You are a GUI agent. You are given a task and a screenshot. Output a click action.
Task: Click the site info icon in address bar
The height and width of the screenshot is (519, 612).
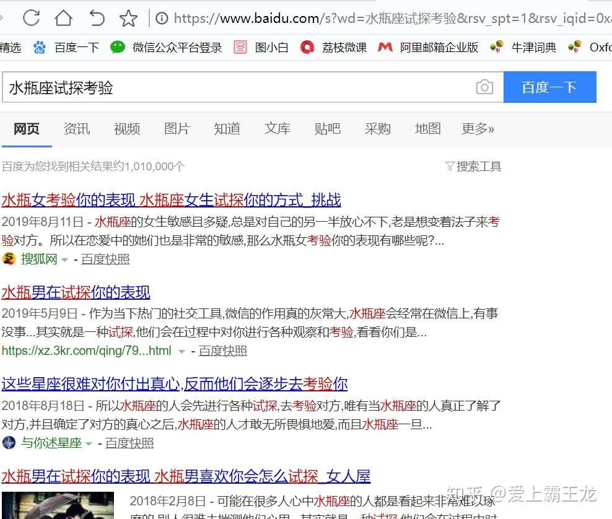tap(162, 18)
